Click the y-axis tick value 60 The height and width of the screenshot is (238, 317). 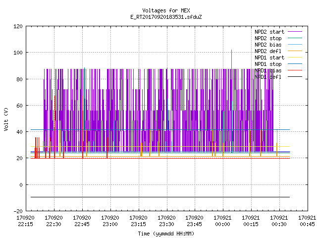[19, 106]
